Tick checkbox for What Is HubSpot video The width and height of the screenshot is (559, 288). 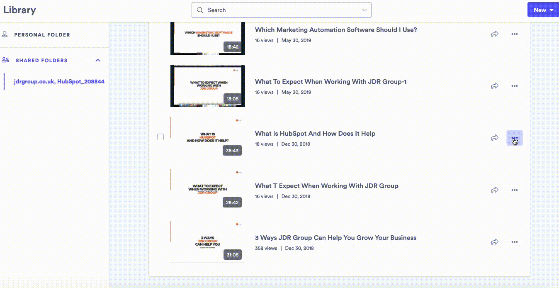pyautogui.click(x=160, y=137)
